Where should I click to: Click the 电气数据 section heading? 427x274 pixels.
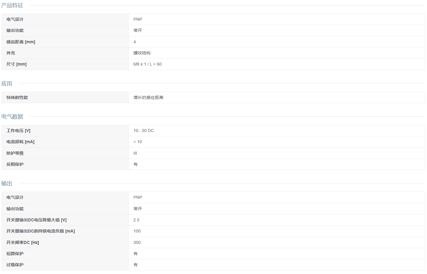point(12,117)
